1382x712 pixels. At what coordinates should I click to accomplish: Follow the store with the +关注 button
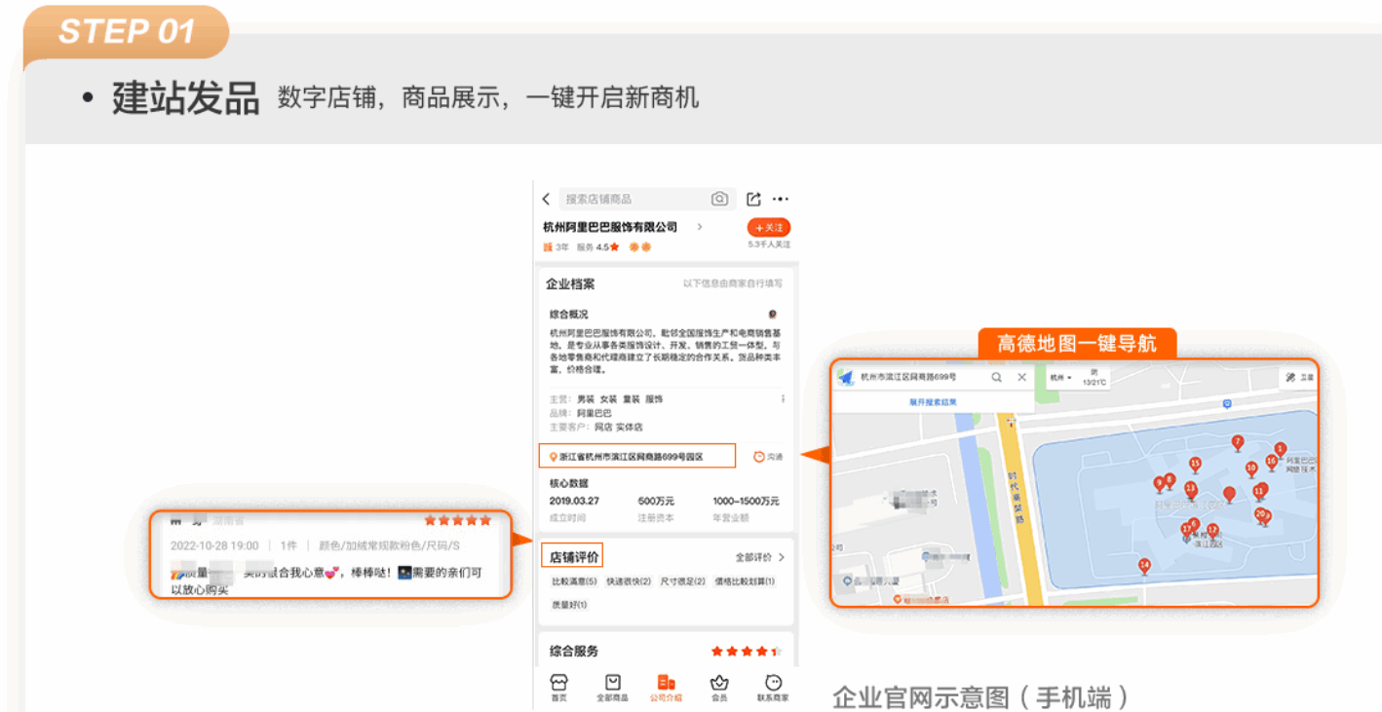point(769,227)
